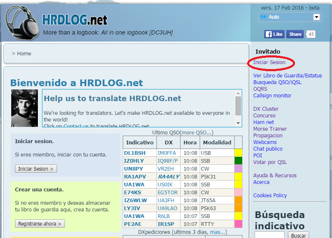
Task: Open callsign PE2AE
Action: coord(133,224)
